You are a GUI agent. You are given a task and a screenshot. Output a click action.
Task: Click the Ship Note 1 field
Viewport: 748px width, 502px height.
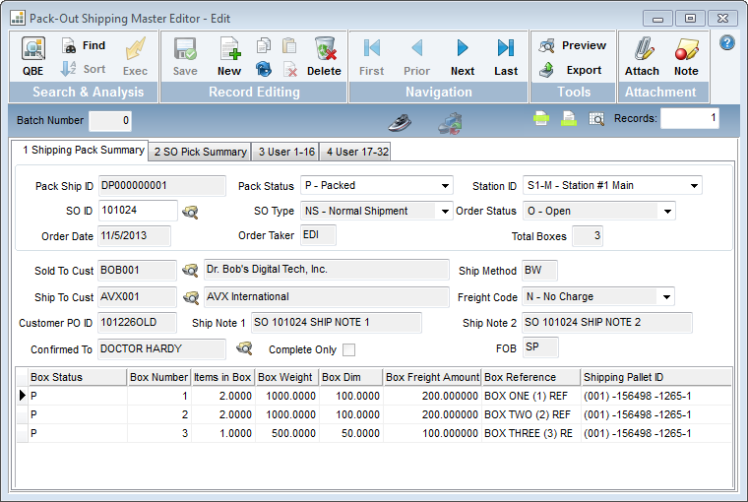pos(337,323)
